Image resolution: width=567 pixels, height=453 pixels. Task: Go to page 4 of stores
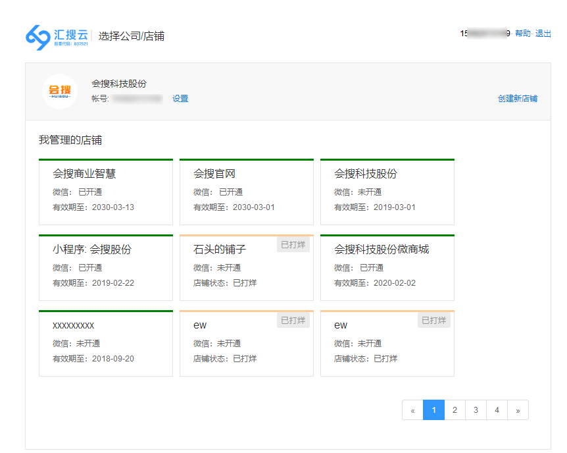pyautogui.click(x=497, y=410)
